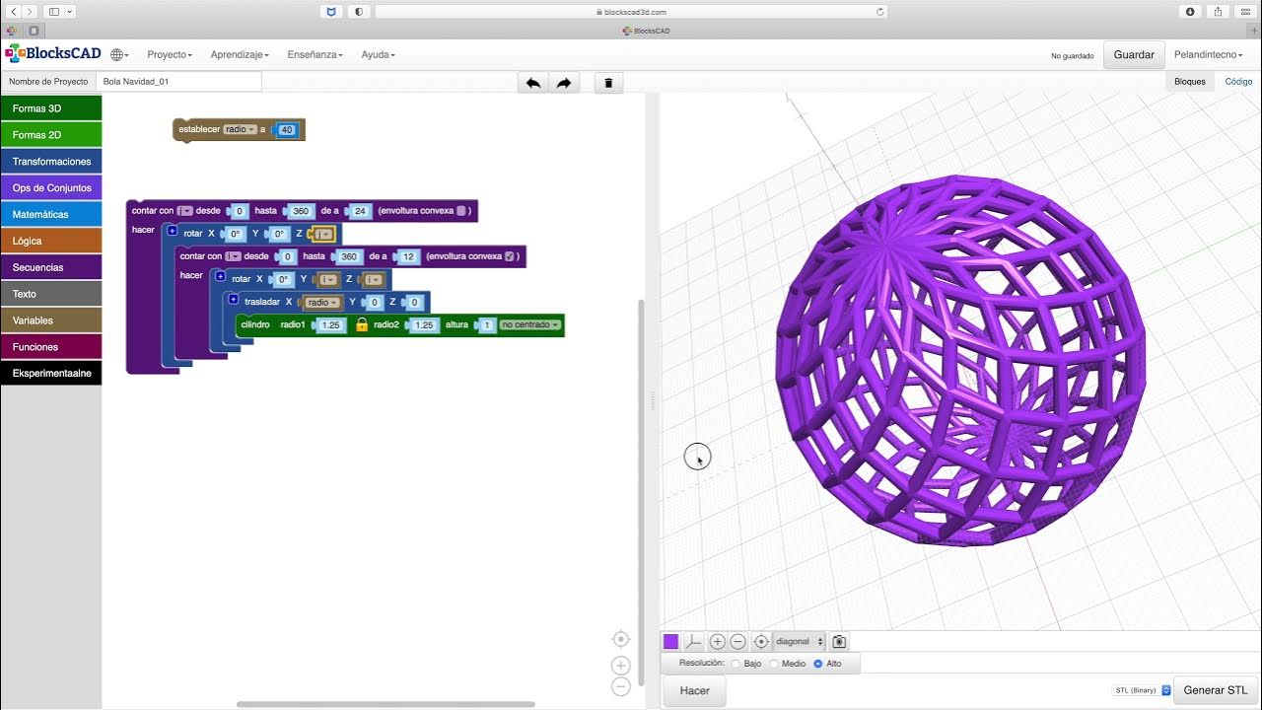1262x710 pixels.
Task: Open the Matemáticas category
Action: point(51,214)
